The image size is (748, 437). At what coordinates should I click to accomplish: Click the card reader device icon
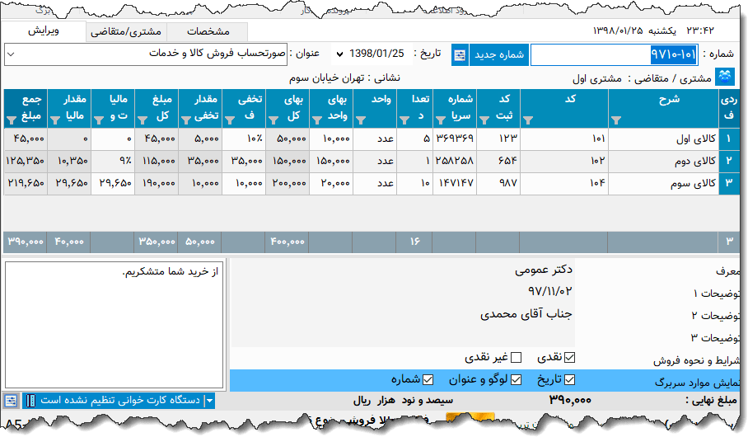click(x=30, y=401)
